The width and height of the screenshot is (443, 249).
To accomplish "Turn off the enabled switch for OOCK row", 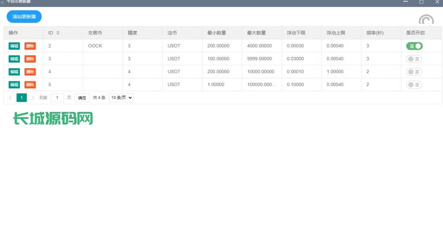I will [x=414, y=46].
